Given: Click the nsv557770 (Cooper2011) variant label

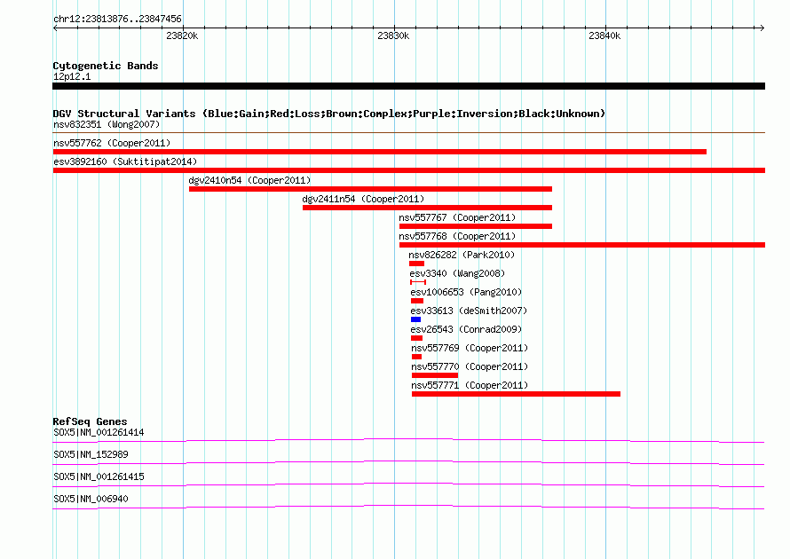Looking at the screenshot, I should click(x=470, y=366).
